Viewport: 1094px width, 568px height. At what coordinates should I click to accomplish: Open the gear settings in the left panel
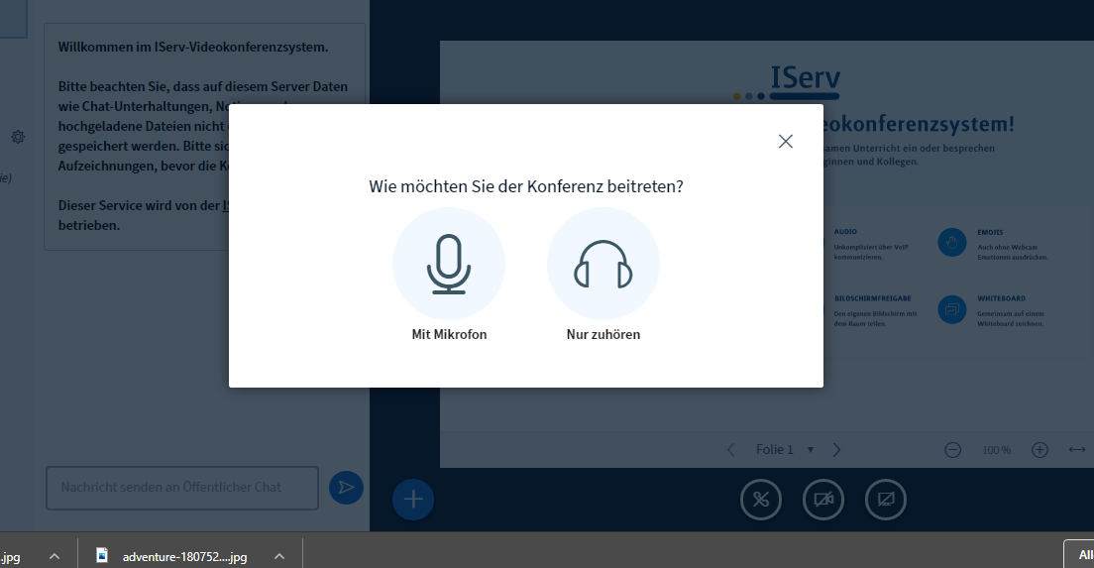tap(18, 137)
